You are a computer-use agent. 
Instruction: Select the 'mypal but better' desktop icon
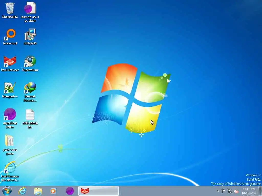point(10,114)
